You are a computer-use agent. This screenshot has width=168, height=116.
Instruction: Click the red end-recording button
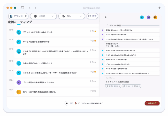tap(152, 103)
